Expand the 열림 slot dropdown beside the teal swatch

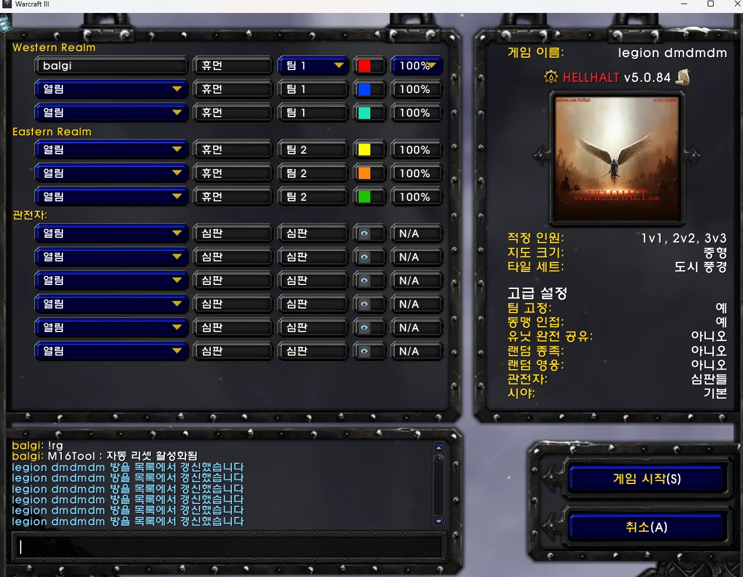[x=111, y=113]
